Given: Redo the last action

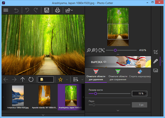Looking at the screenshot, I should coord(36,10).
